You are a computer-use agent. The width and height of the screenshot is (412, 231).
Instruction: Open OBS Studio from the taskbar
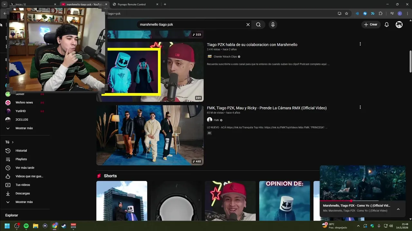[x=17, y=226]
